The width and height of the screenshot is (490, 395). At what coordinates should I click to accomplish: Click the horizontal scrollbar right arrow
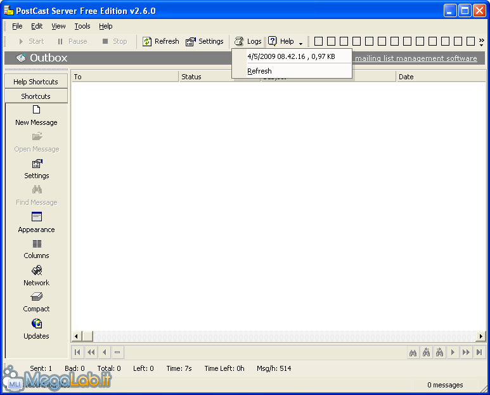coord(480,336)
